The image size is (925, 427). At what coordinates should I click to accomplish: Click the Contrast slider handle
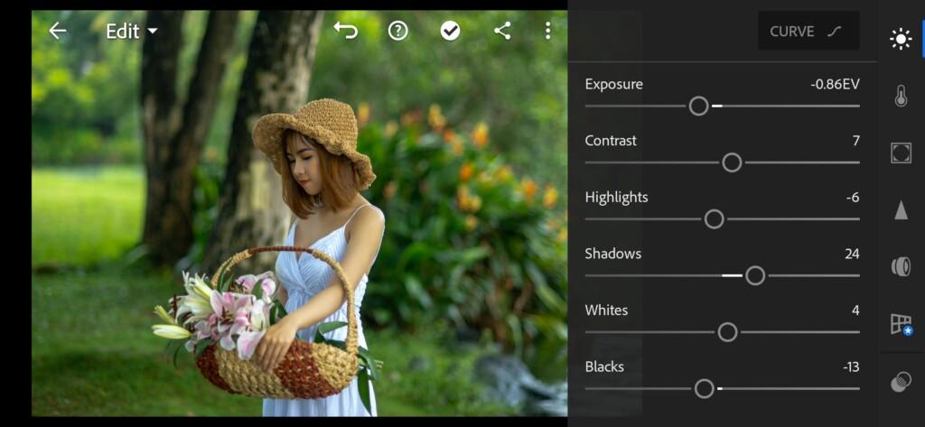coord(732,162)
